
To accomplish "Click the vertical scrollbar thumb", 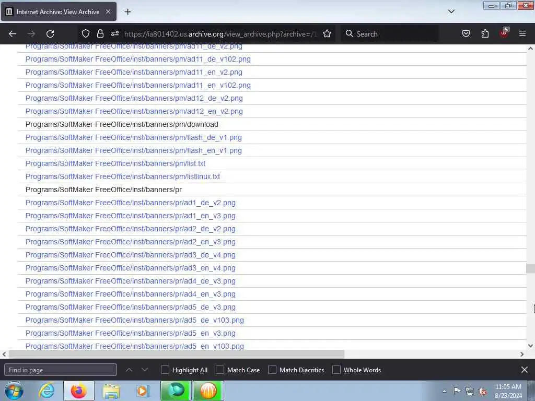I will click(x=530, y=269).
